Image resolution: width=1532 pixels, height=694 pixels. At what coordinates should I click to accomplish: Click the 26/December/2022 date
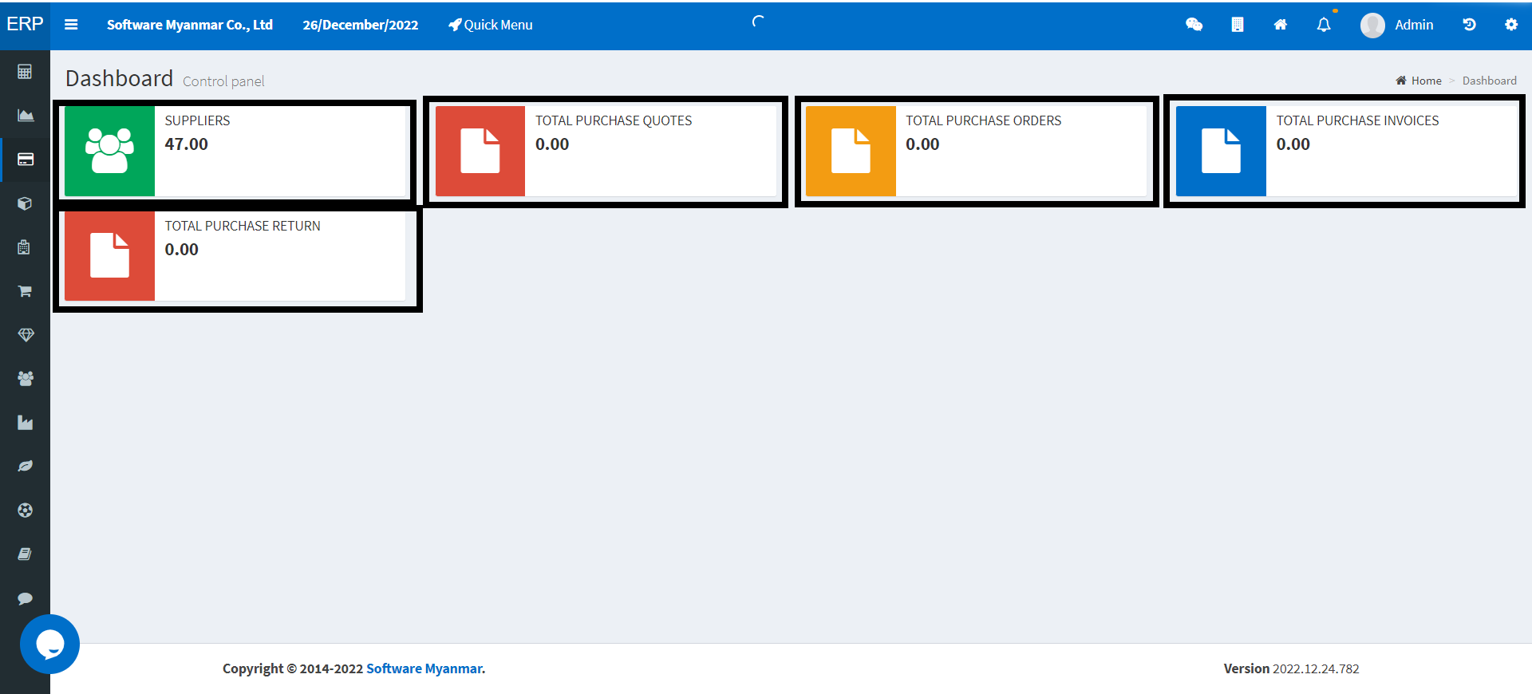click(360, 25)
